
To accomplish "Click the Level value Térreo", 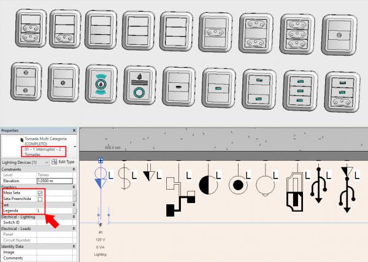I will [x=55, y=175].
